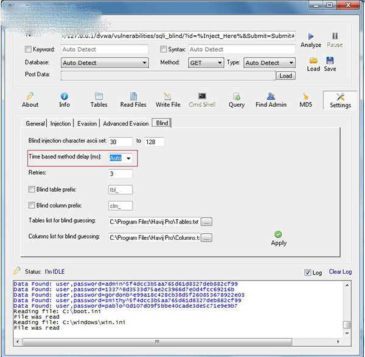Uncheck the Log checkbox
Viewport: 365px width, 357px height.
click(307, 272)
